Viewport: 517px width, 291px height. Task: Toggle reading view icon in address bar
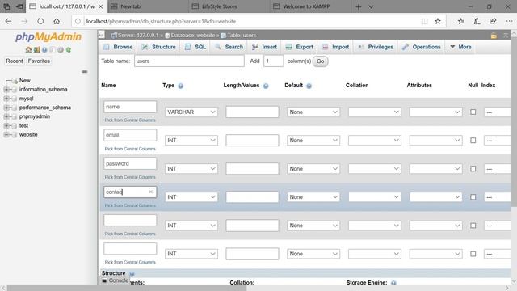click(424, 21)
